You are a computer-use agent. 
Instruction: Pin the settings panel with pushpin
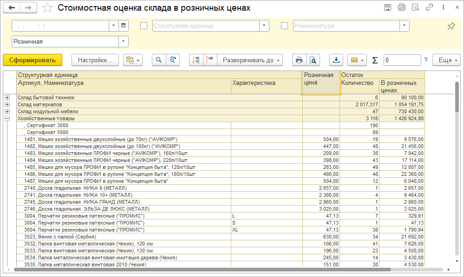pos(451,26)
